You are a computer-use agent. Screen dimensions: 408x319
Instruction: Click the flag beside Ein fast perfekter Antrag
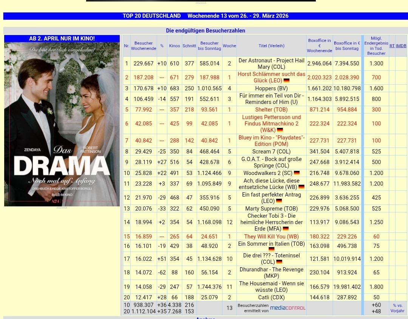click(x=279, y=201)
